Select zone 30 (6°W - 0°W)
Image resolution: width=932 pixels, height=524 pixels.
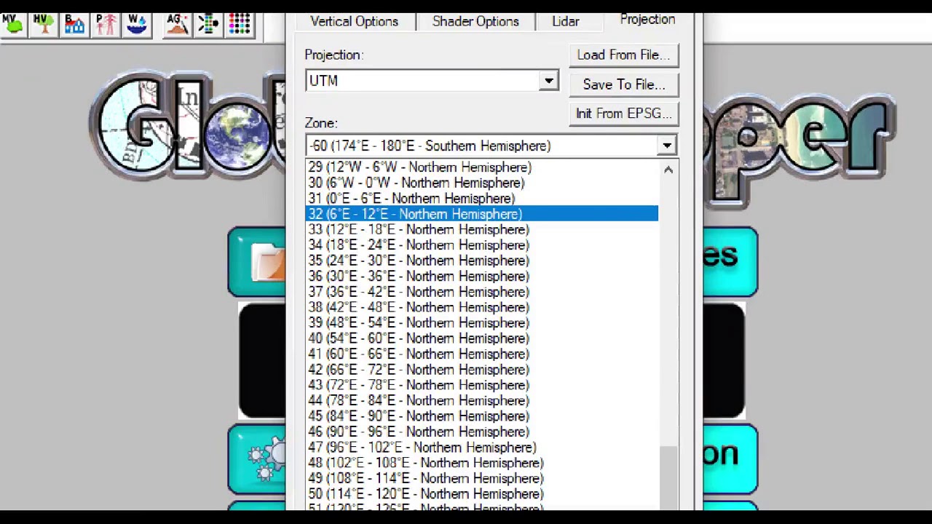(482, 183)
